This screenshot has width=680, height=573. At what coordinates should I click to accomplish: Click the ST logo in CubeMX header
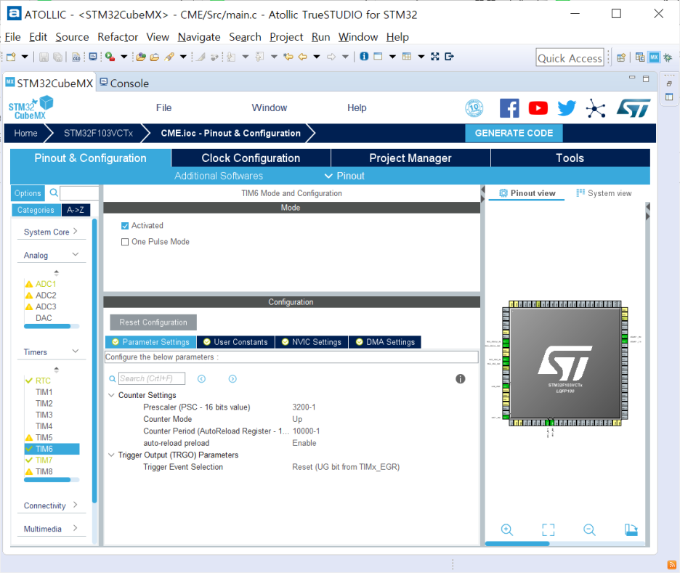(x=634, y=108)
